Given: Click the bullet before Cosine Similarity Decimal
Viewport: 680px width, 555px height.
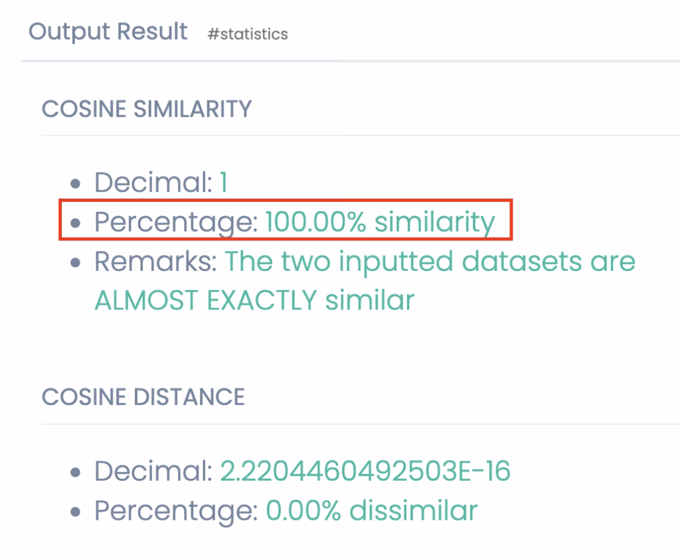Looking at the screenshot, I should coord(78,183).
